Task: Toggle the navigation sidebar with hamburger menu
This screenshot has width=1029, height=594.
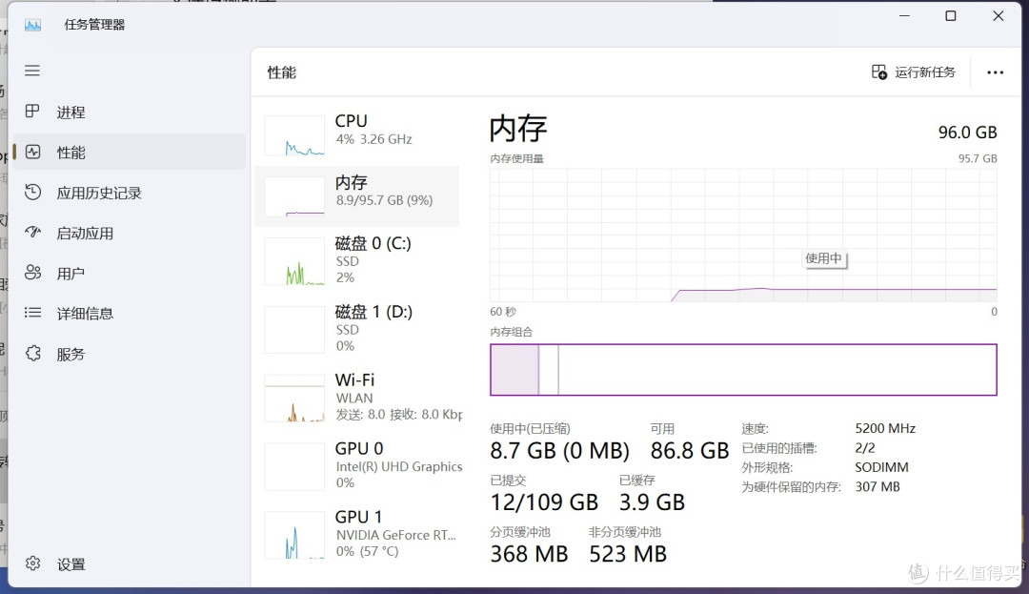Action: (31, 70)
